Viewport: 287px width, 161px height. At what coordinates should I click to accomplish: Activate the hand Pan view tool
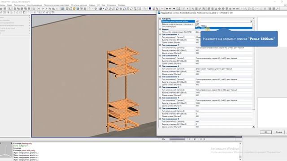point(121,8)
